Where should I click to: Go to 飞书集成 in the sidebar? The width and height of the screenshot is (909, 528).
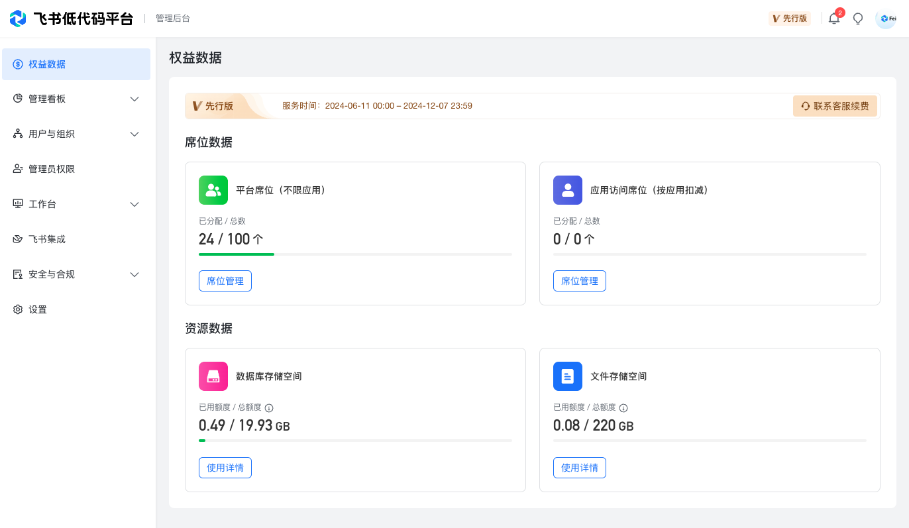point(47,239)
